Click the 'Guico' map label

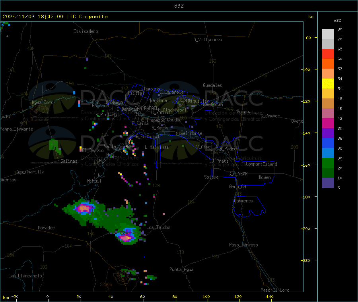tap(243, 112)
